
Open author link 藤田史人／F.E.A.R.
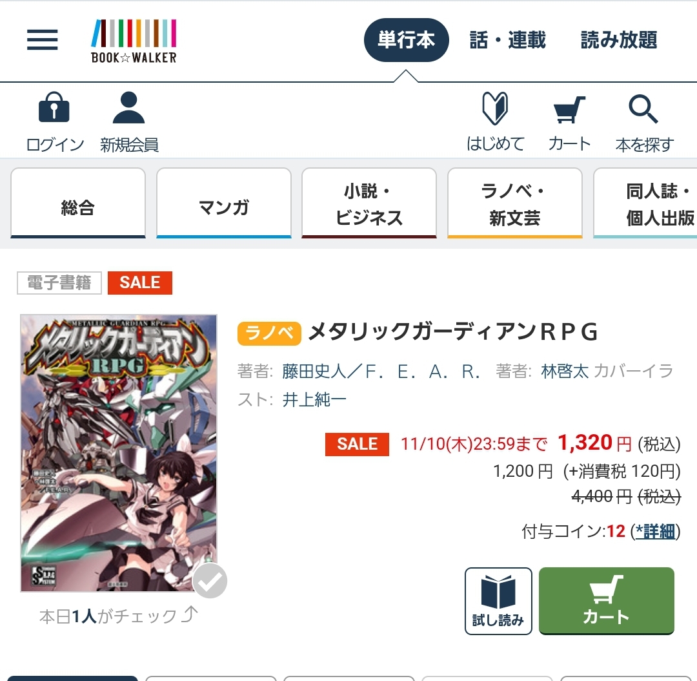click(381, 372)
